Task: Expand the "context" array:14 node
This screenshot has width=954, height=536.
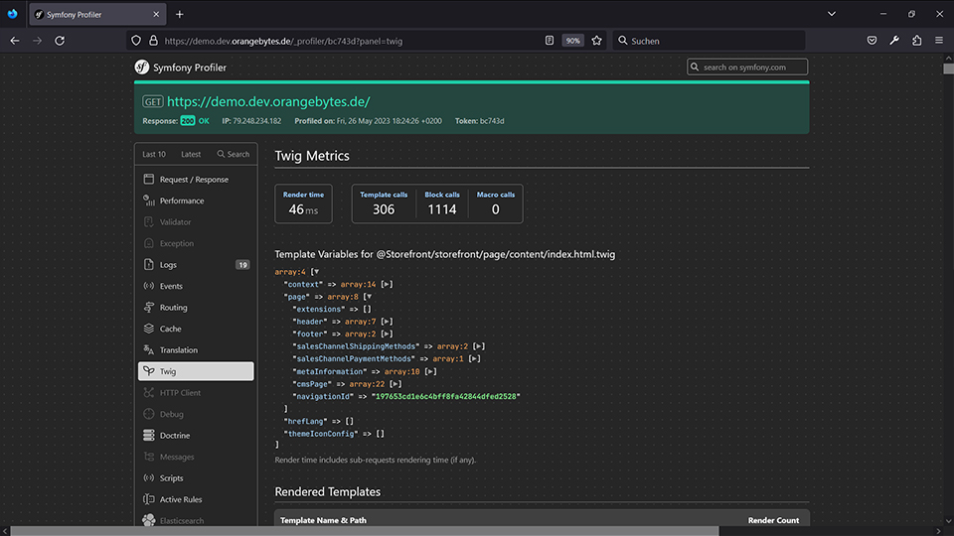Action: coord(388,285)
